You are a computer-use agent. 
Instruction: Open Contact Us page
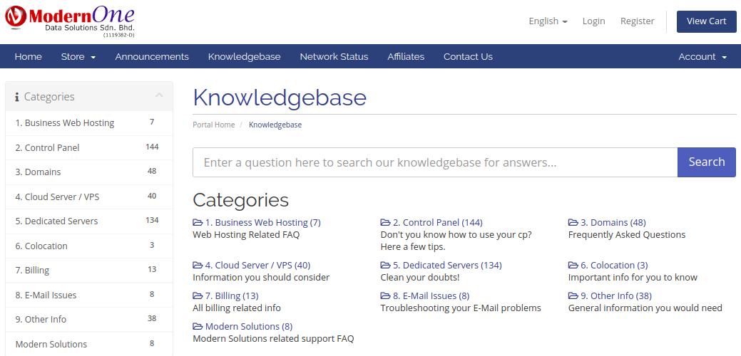click(468, 56)
